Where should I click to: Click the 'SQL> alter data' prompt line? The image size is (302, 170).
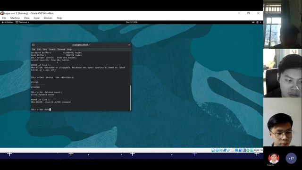click(x=41, y=110)
